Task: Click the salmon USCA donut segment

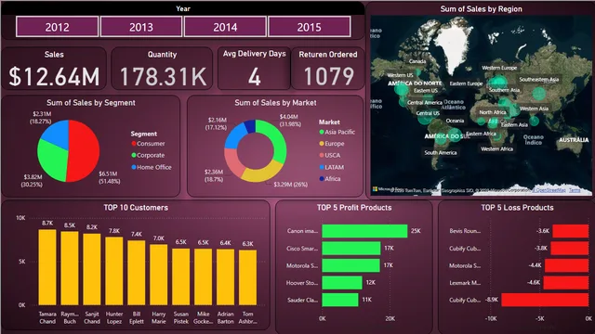Action: 232,163
